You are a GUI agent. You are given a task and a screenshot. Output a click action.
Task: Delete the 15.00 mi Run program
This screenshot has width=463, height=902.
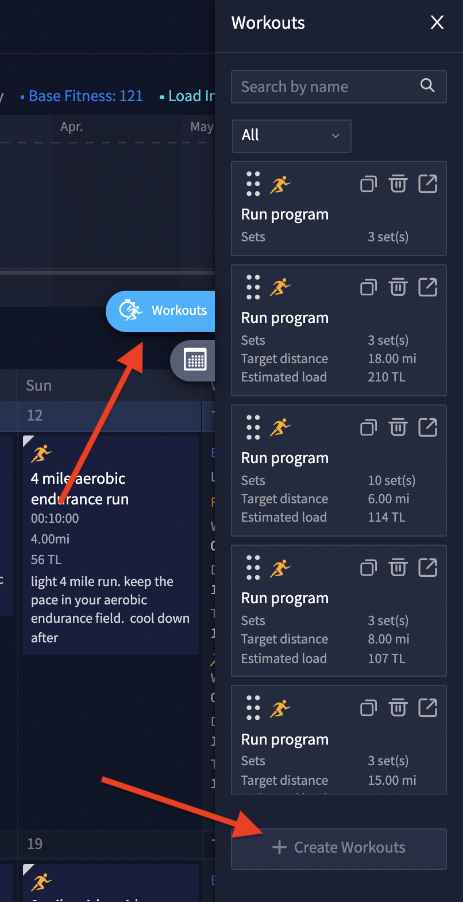(x=398, y=708)
